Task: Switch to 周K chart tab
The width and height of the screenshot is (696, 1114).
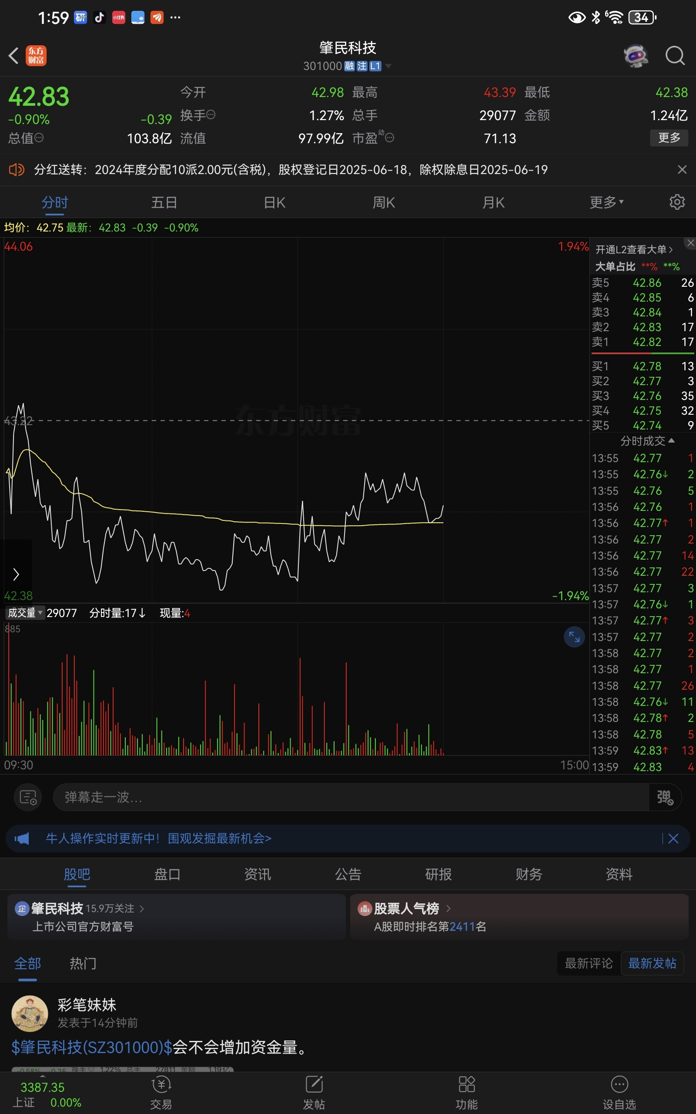Action: pos(383,202)
